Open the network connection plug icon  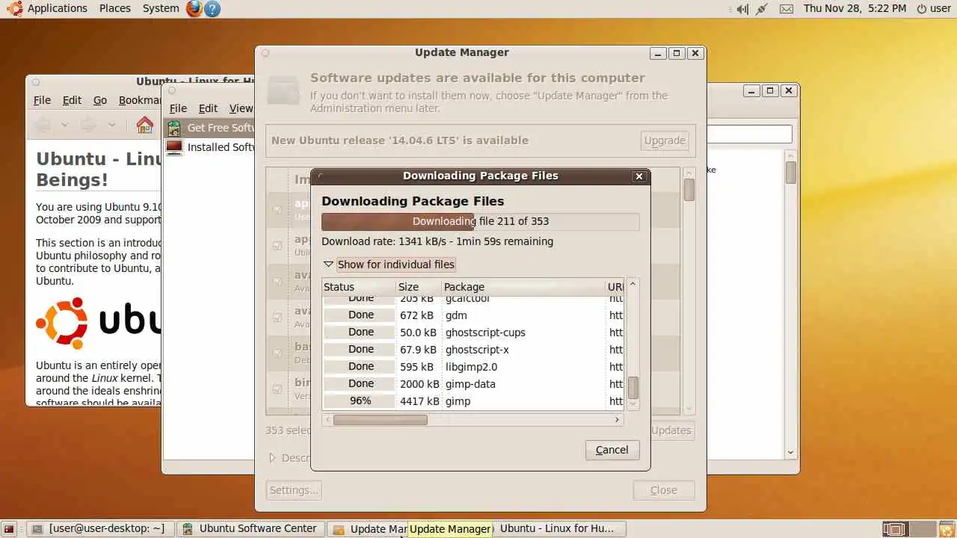coord(762,9)
